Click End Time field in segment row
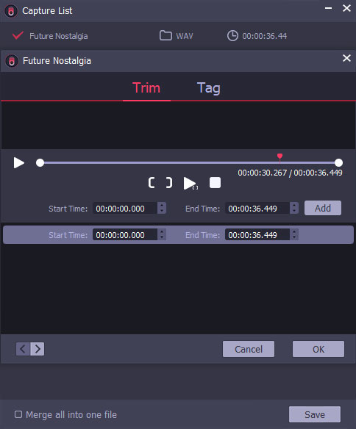This screenshot has width=356, height=429. click(x=257, y=235)
